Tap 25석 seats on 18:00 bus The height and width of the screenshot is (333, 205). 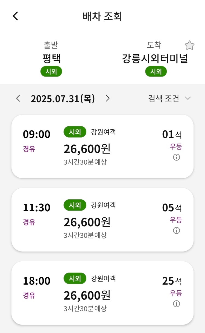[x=172, y=281]
